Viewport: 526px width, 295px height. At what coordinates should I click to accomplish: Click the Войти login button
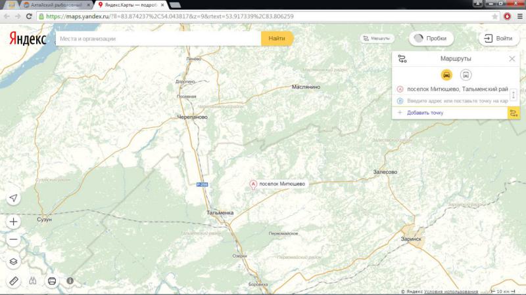pyautogui.click(x=498, y=39)
